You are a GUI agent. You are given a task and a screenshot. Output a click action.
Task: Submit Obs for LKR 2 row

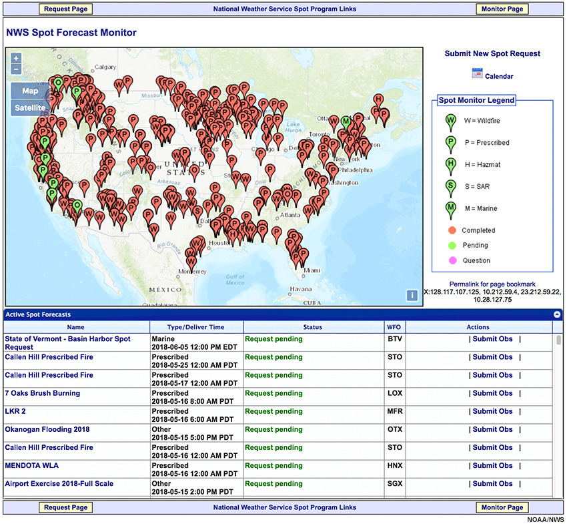492,411
